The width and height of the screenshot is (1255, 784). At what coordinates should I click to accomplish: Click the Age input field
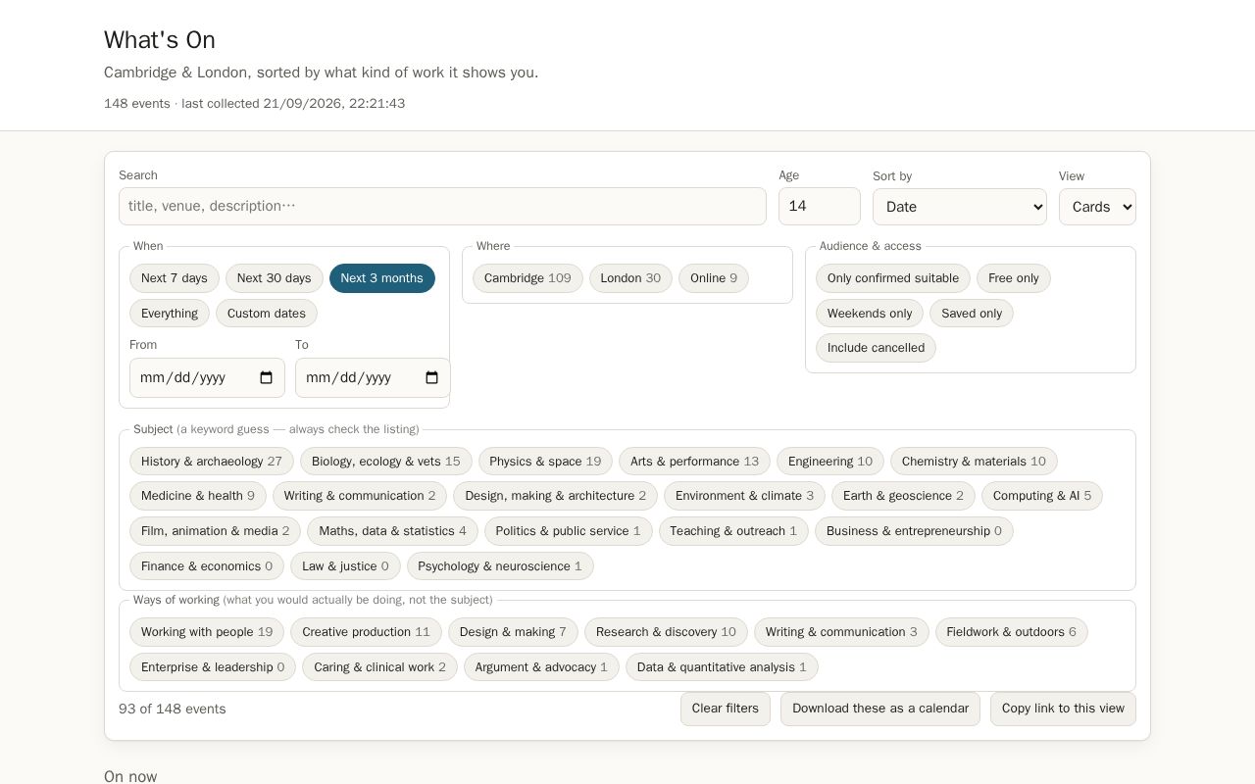point(820,206)
